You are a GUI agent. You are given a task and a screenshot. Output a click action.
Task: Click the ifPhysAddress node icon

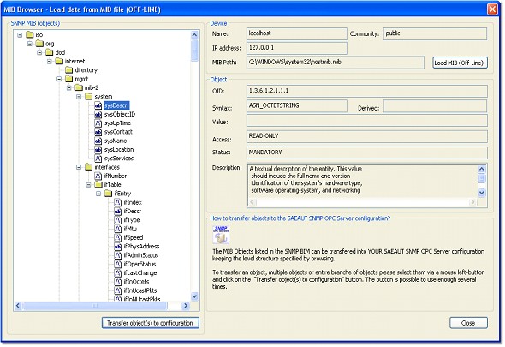pos(118,247)
